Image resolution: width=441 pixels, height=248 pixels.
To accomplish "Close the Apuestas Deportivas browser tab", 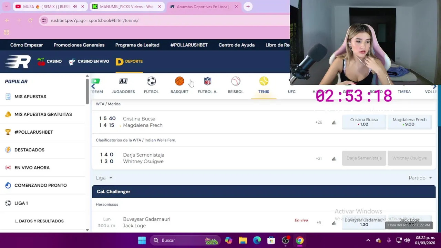I will (236, 7).
